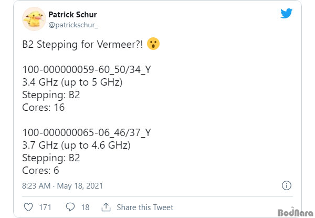The image size is (315, 218).
Task: Click the 171 likes count
Action: [45, 207]
